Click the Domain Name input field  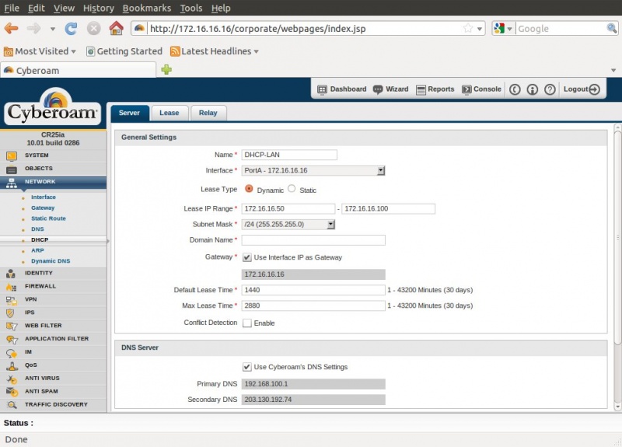coord(313,240)
